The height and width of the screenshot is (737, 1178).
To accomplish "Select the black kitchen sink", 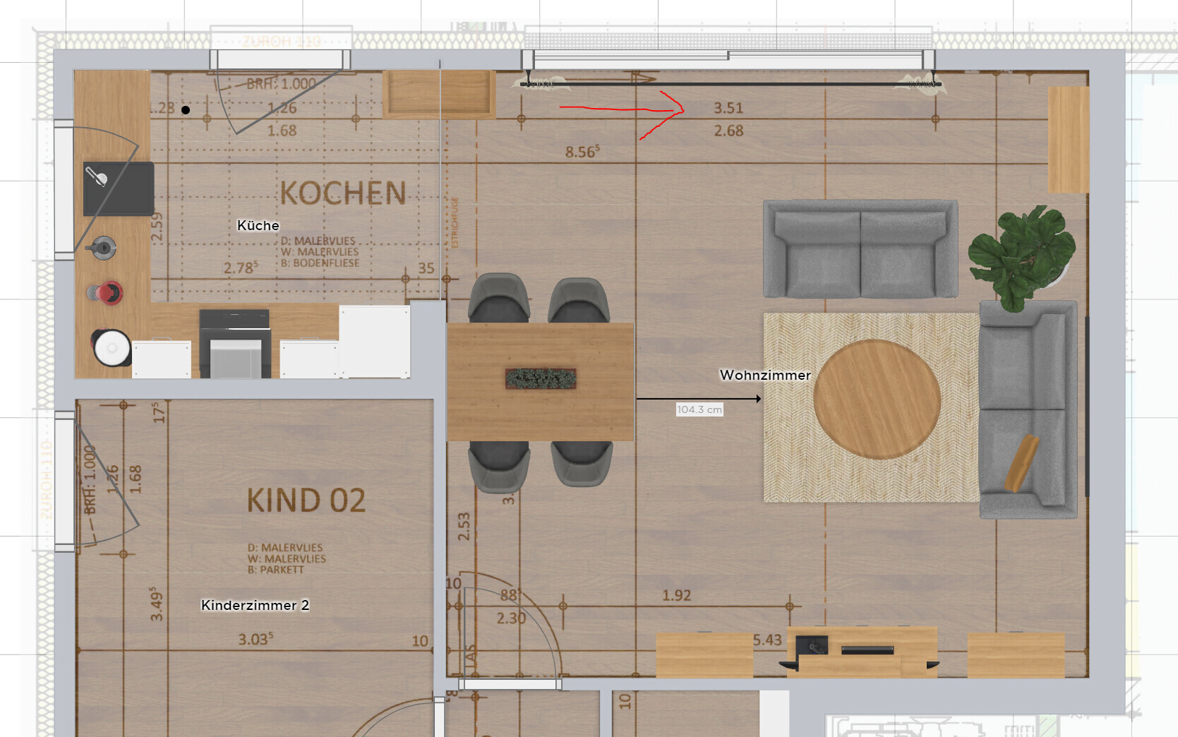I will pyautogui.click(x=119, y=189).
